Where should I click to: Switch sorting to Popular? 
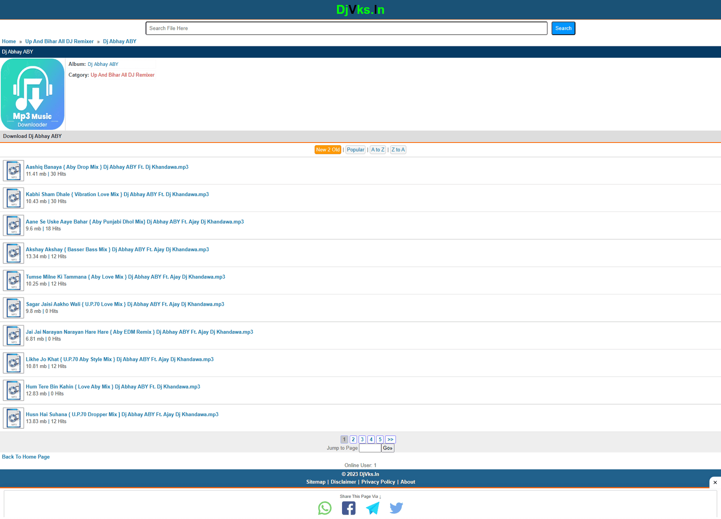(355, 149)
